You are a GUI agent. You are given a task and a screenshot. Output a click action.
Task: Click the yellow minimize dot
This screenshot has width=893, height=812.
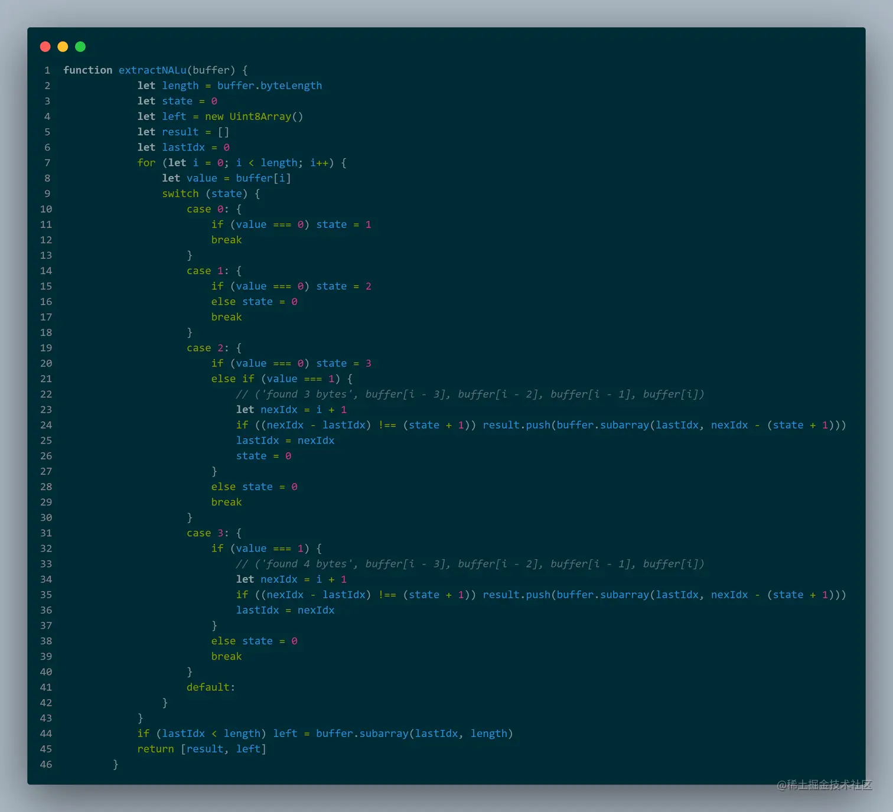coord(63,47)
